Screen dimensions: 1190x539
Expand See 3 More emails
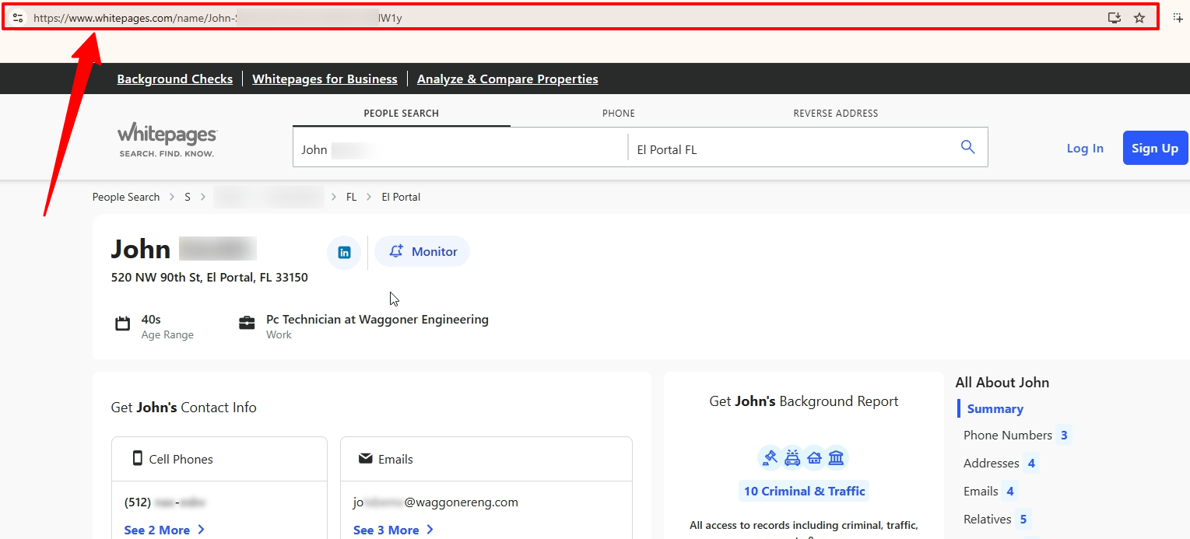tap(393, 530)
